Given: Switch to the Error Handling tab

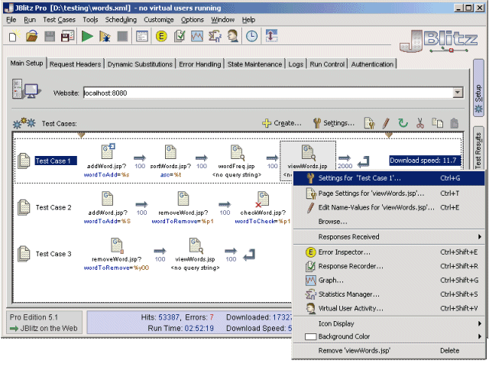Looking at the screenshot, I should click(x=199, y=64).
